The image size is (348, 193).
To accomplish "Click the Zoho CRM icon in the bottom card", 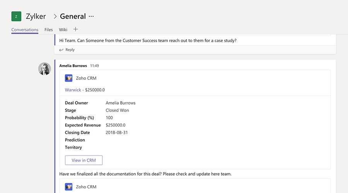I will click(x=69, y=187).
